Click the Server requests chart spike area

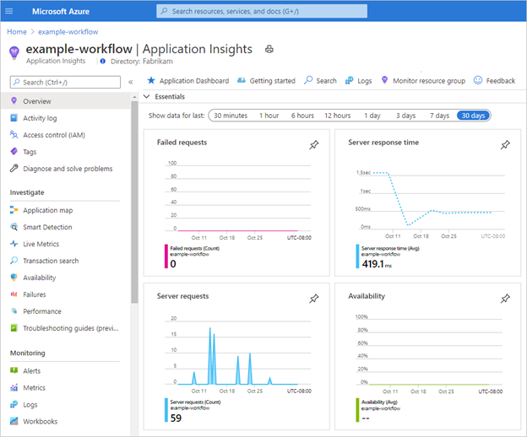[x=238, y=356]
